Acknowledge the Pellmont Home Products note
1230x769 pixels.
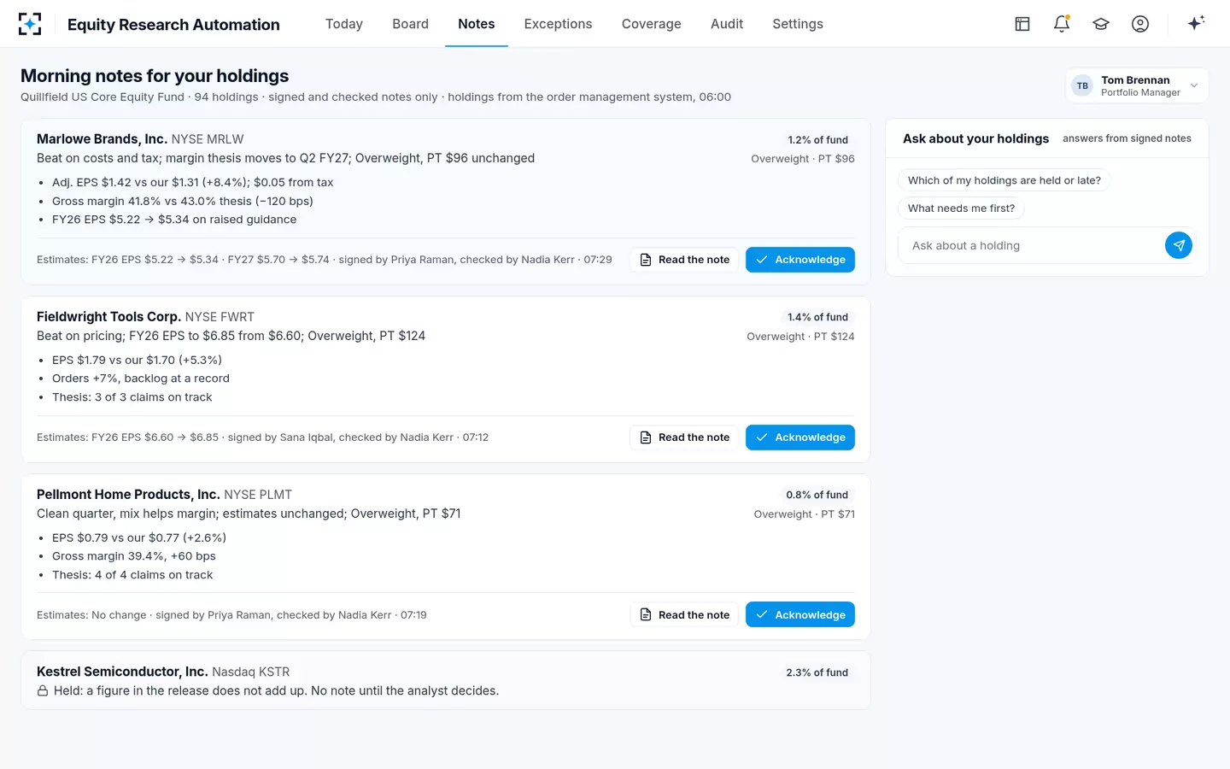tap(800, 614)
